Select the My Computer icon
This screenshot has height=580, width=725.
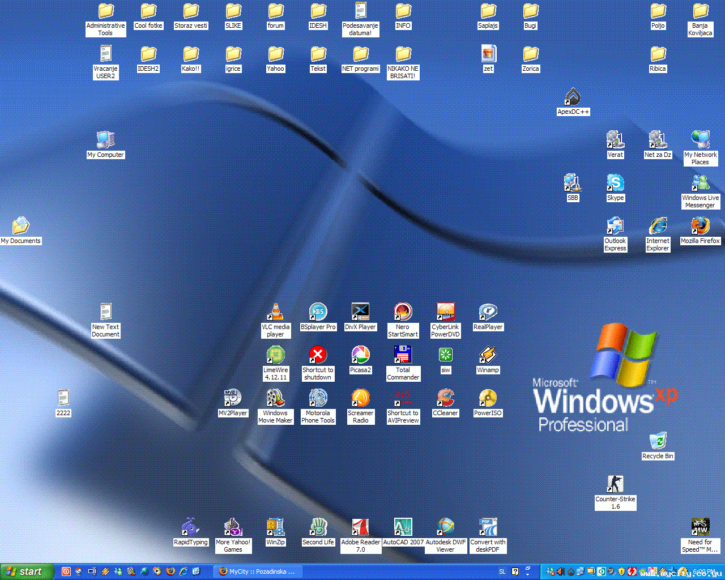coord(106,140)
